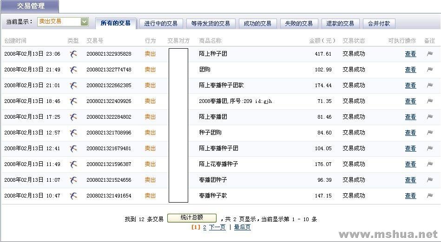Screen dimensions: 441x242
Task: Click flag icon in 种子团购 transaction row
Action: click(430, 133)
